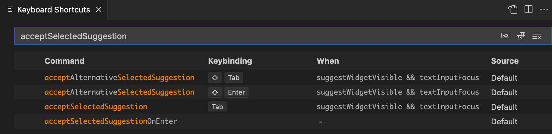This screenshot has width=552, height=134.
Task: Click the list icon on Keyboard Shortcuts tab
Action: 11,10
